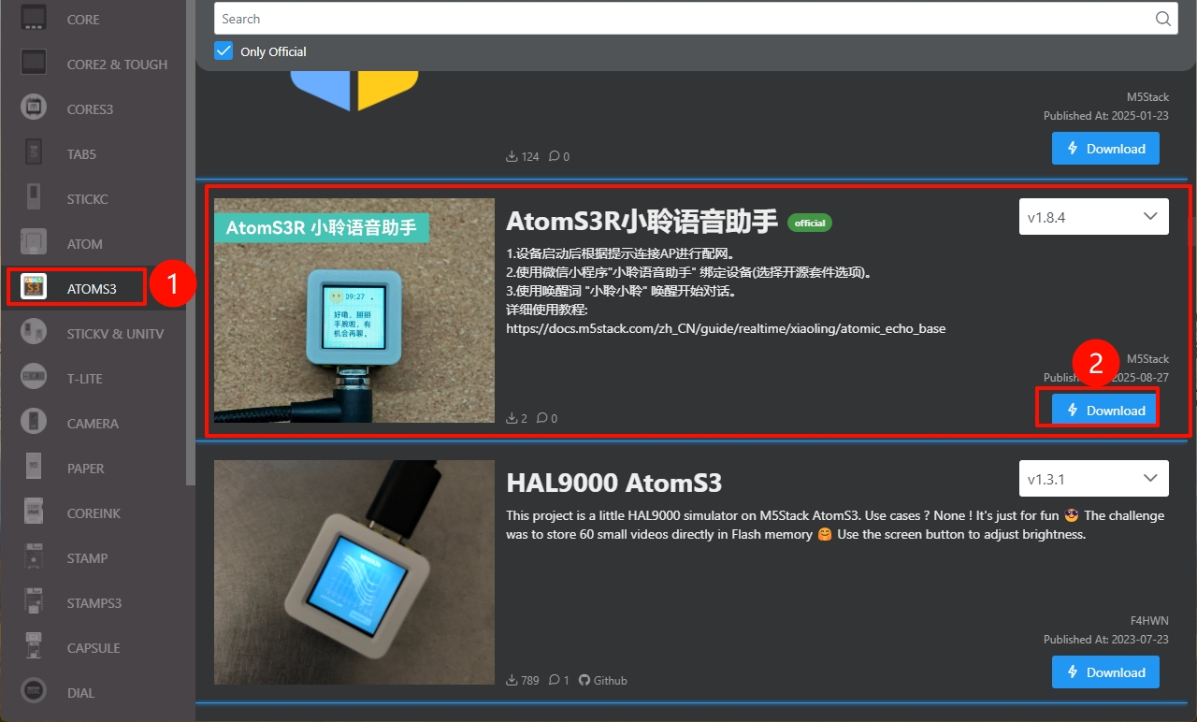
Task: Select the DIAL device icon
Action: point(34,692)
